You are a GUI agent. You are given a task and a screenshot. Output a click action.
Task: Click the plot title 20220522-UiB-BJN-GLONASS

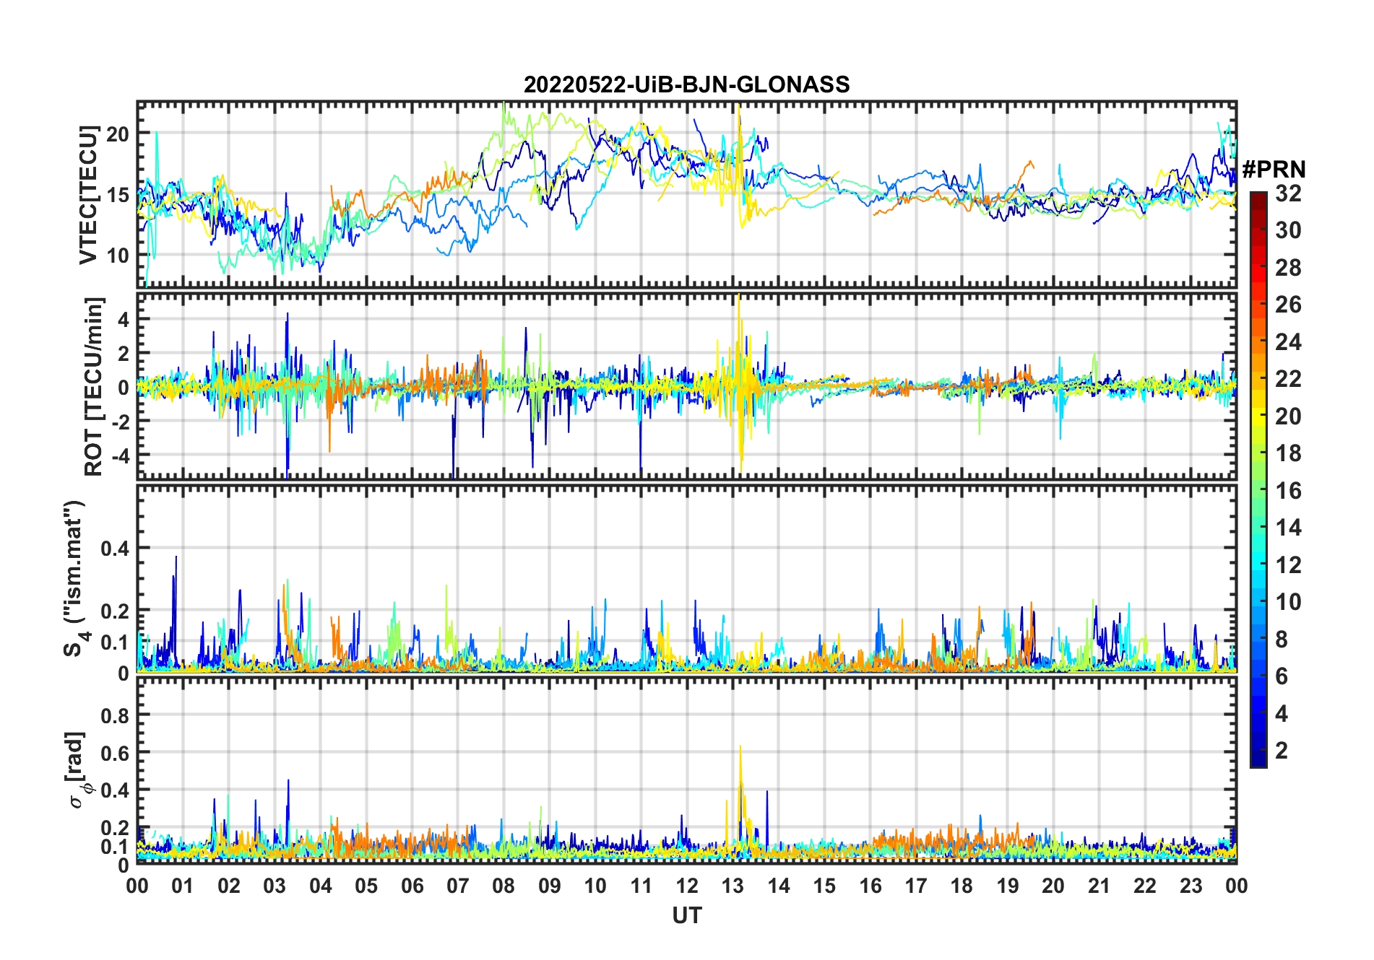(x=686, y=85)
